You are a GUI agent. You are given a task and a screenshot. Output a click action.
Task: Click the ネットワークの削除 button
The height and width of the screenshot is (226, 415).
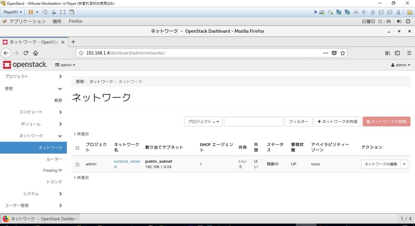pos(386,121)
